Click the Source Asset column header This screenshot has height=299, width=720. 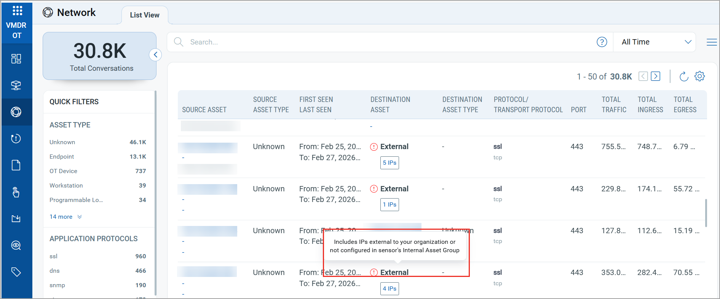pos(204,110)
